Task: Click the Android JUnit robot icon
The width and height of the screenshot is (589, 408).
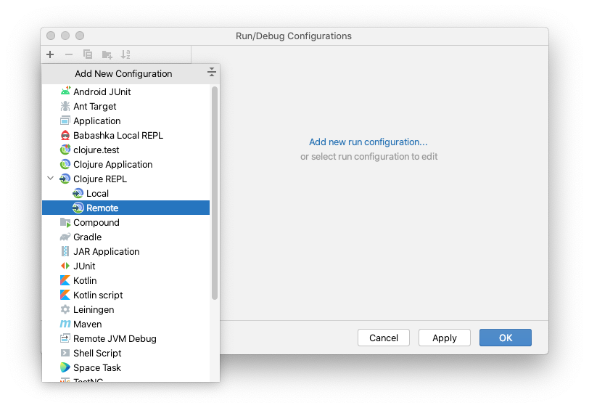Action: click(x=65, y=91)
